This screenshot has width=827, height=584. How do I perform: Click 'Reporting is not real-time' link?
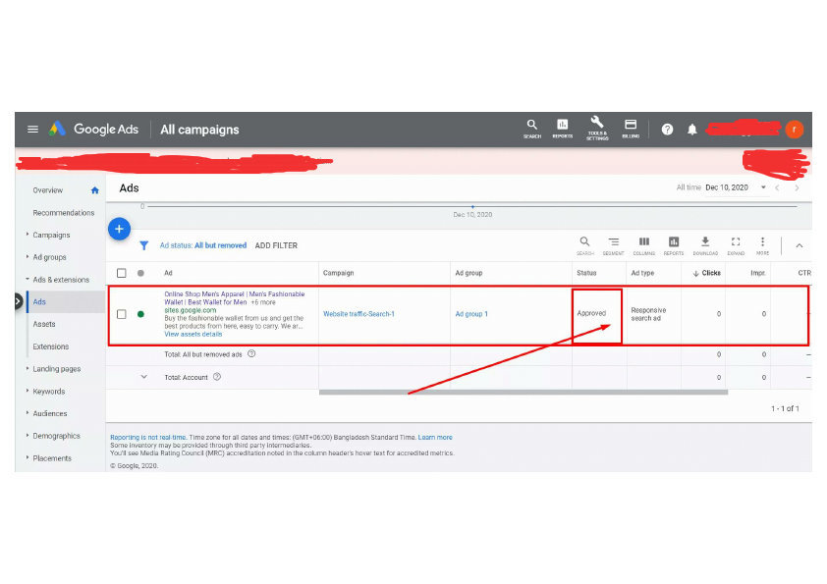coord(148,438)
